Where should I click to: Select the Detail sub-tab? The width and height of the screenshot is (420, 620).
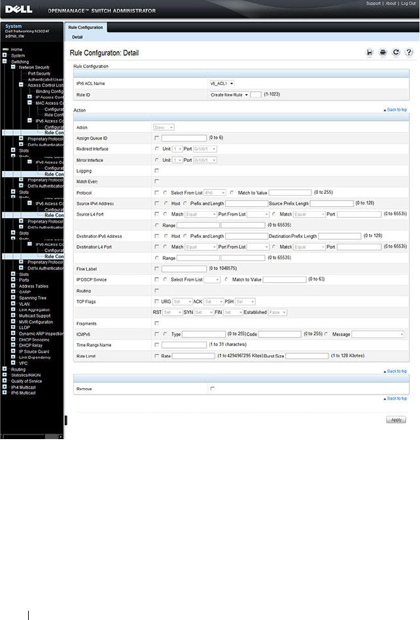coord(77,37)
